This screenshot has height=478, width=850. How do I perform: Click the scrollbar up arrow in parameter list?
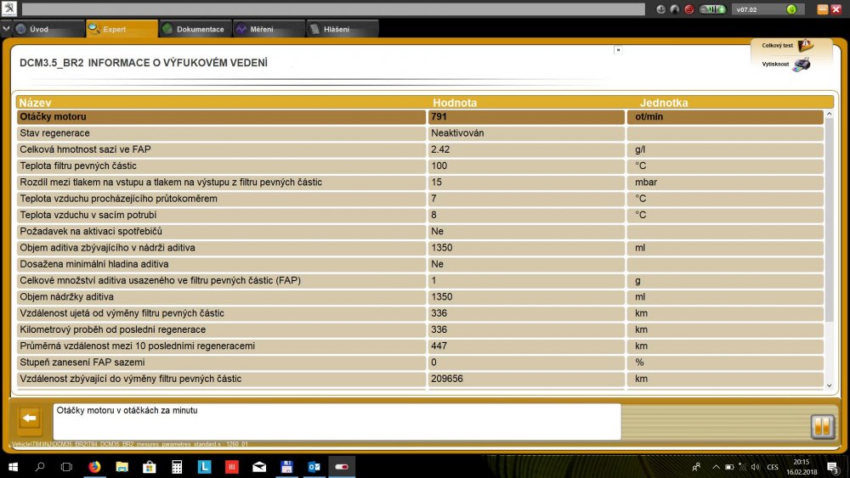(x=829, y=115)
